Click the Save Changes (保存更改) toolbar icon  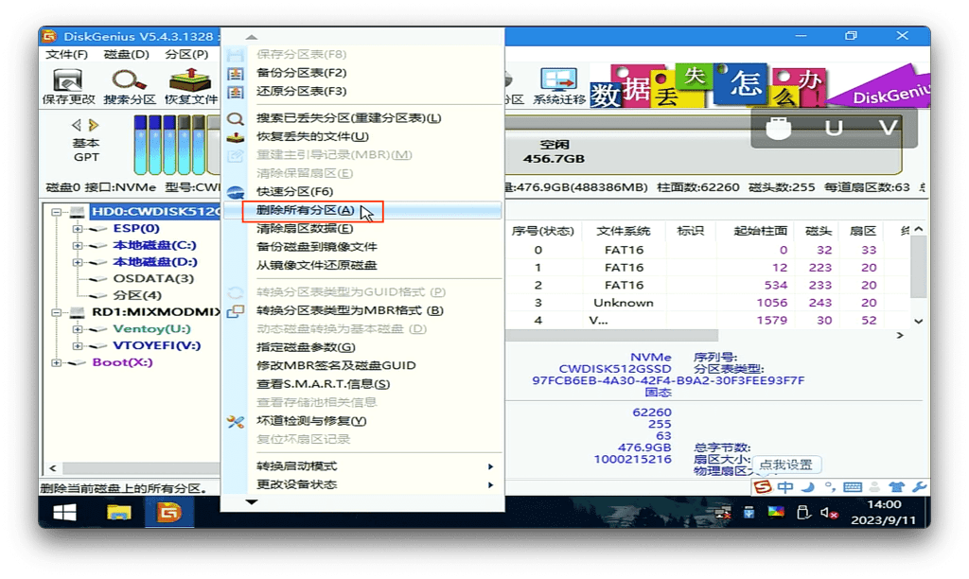68,86
